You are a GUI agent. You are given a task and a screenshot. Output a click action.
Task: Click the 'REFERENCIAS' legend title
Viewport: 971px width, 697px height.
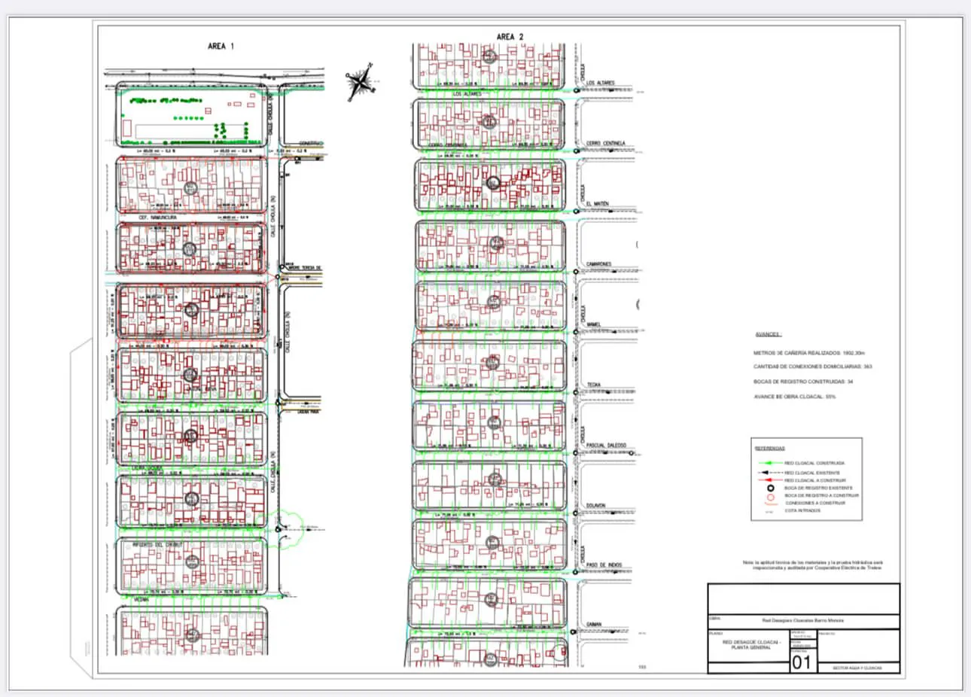769,448
